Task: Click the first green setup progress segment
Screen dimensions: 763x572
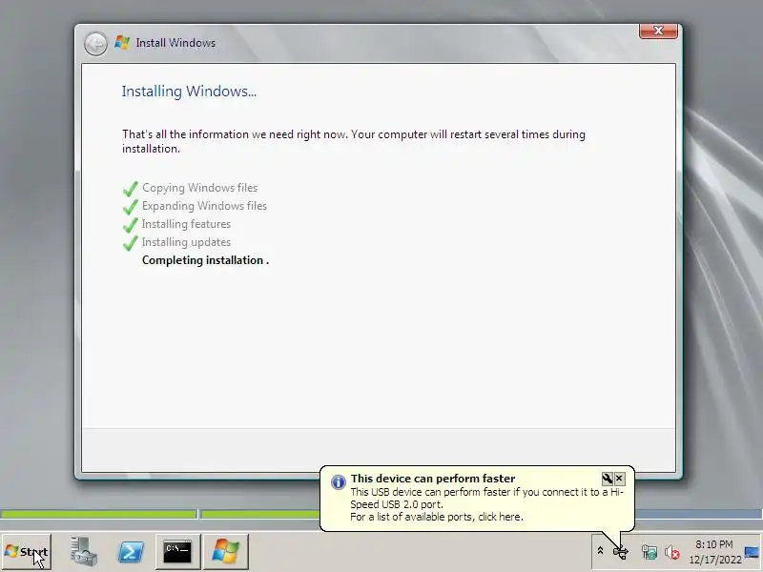Action: [98, 514]
